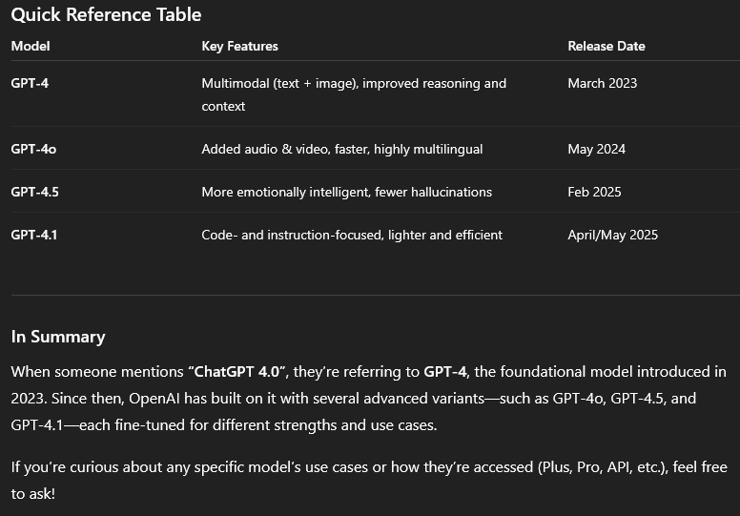Viewport: 740px width, 516px height.
Task: Click the More emotionally intelligent feature cell
Action: (x=346, y=192)
